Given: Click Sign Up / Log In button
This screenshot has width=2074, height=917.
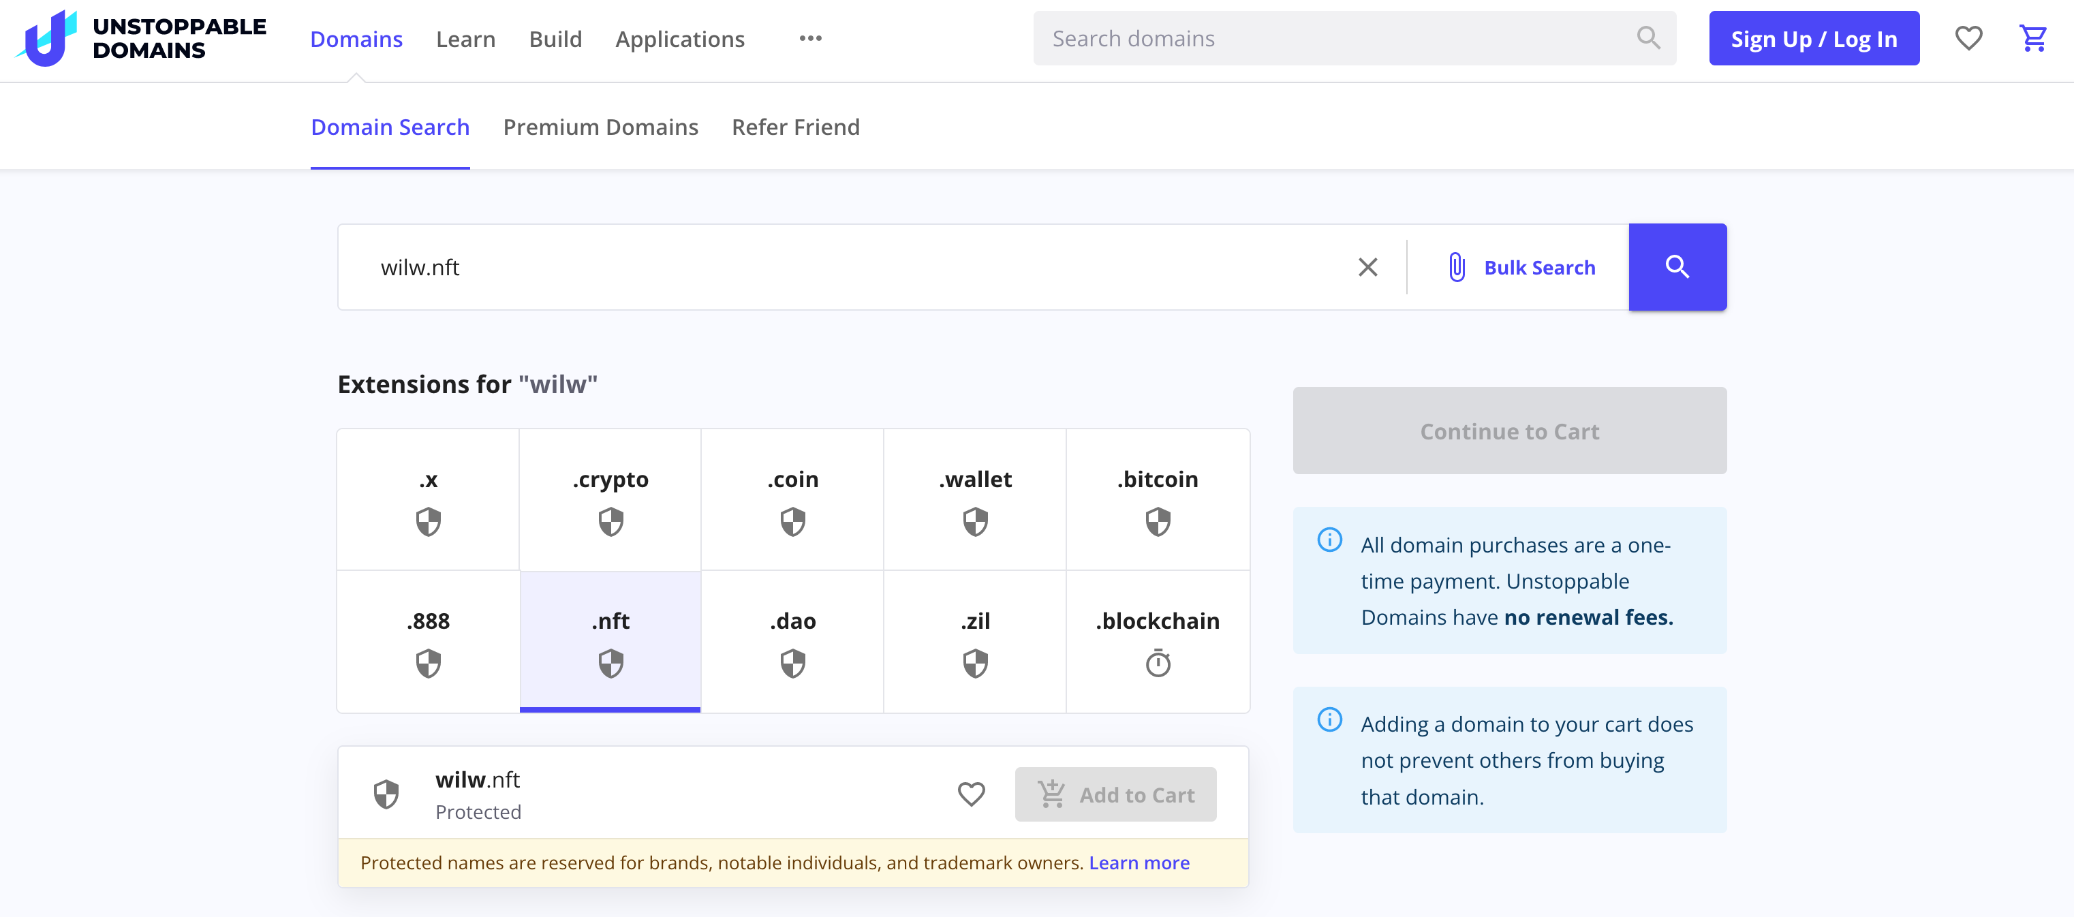Looking at the screenshot, I should point(1816,38).
